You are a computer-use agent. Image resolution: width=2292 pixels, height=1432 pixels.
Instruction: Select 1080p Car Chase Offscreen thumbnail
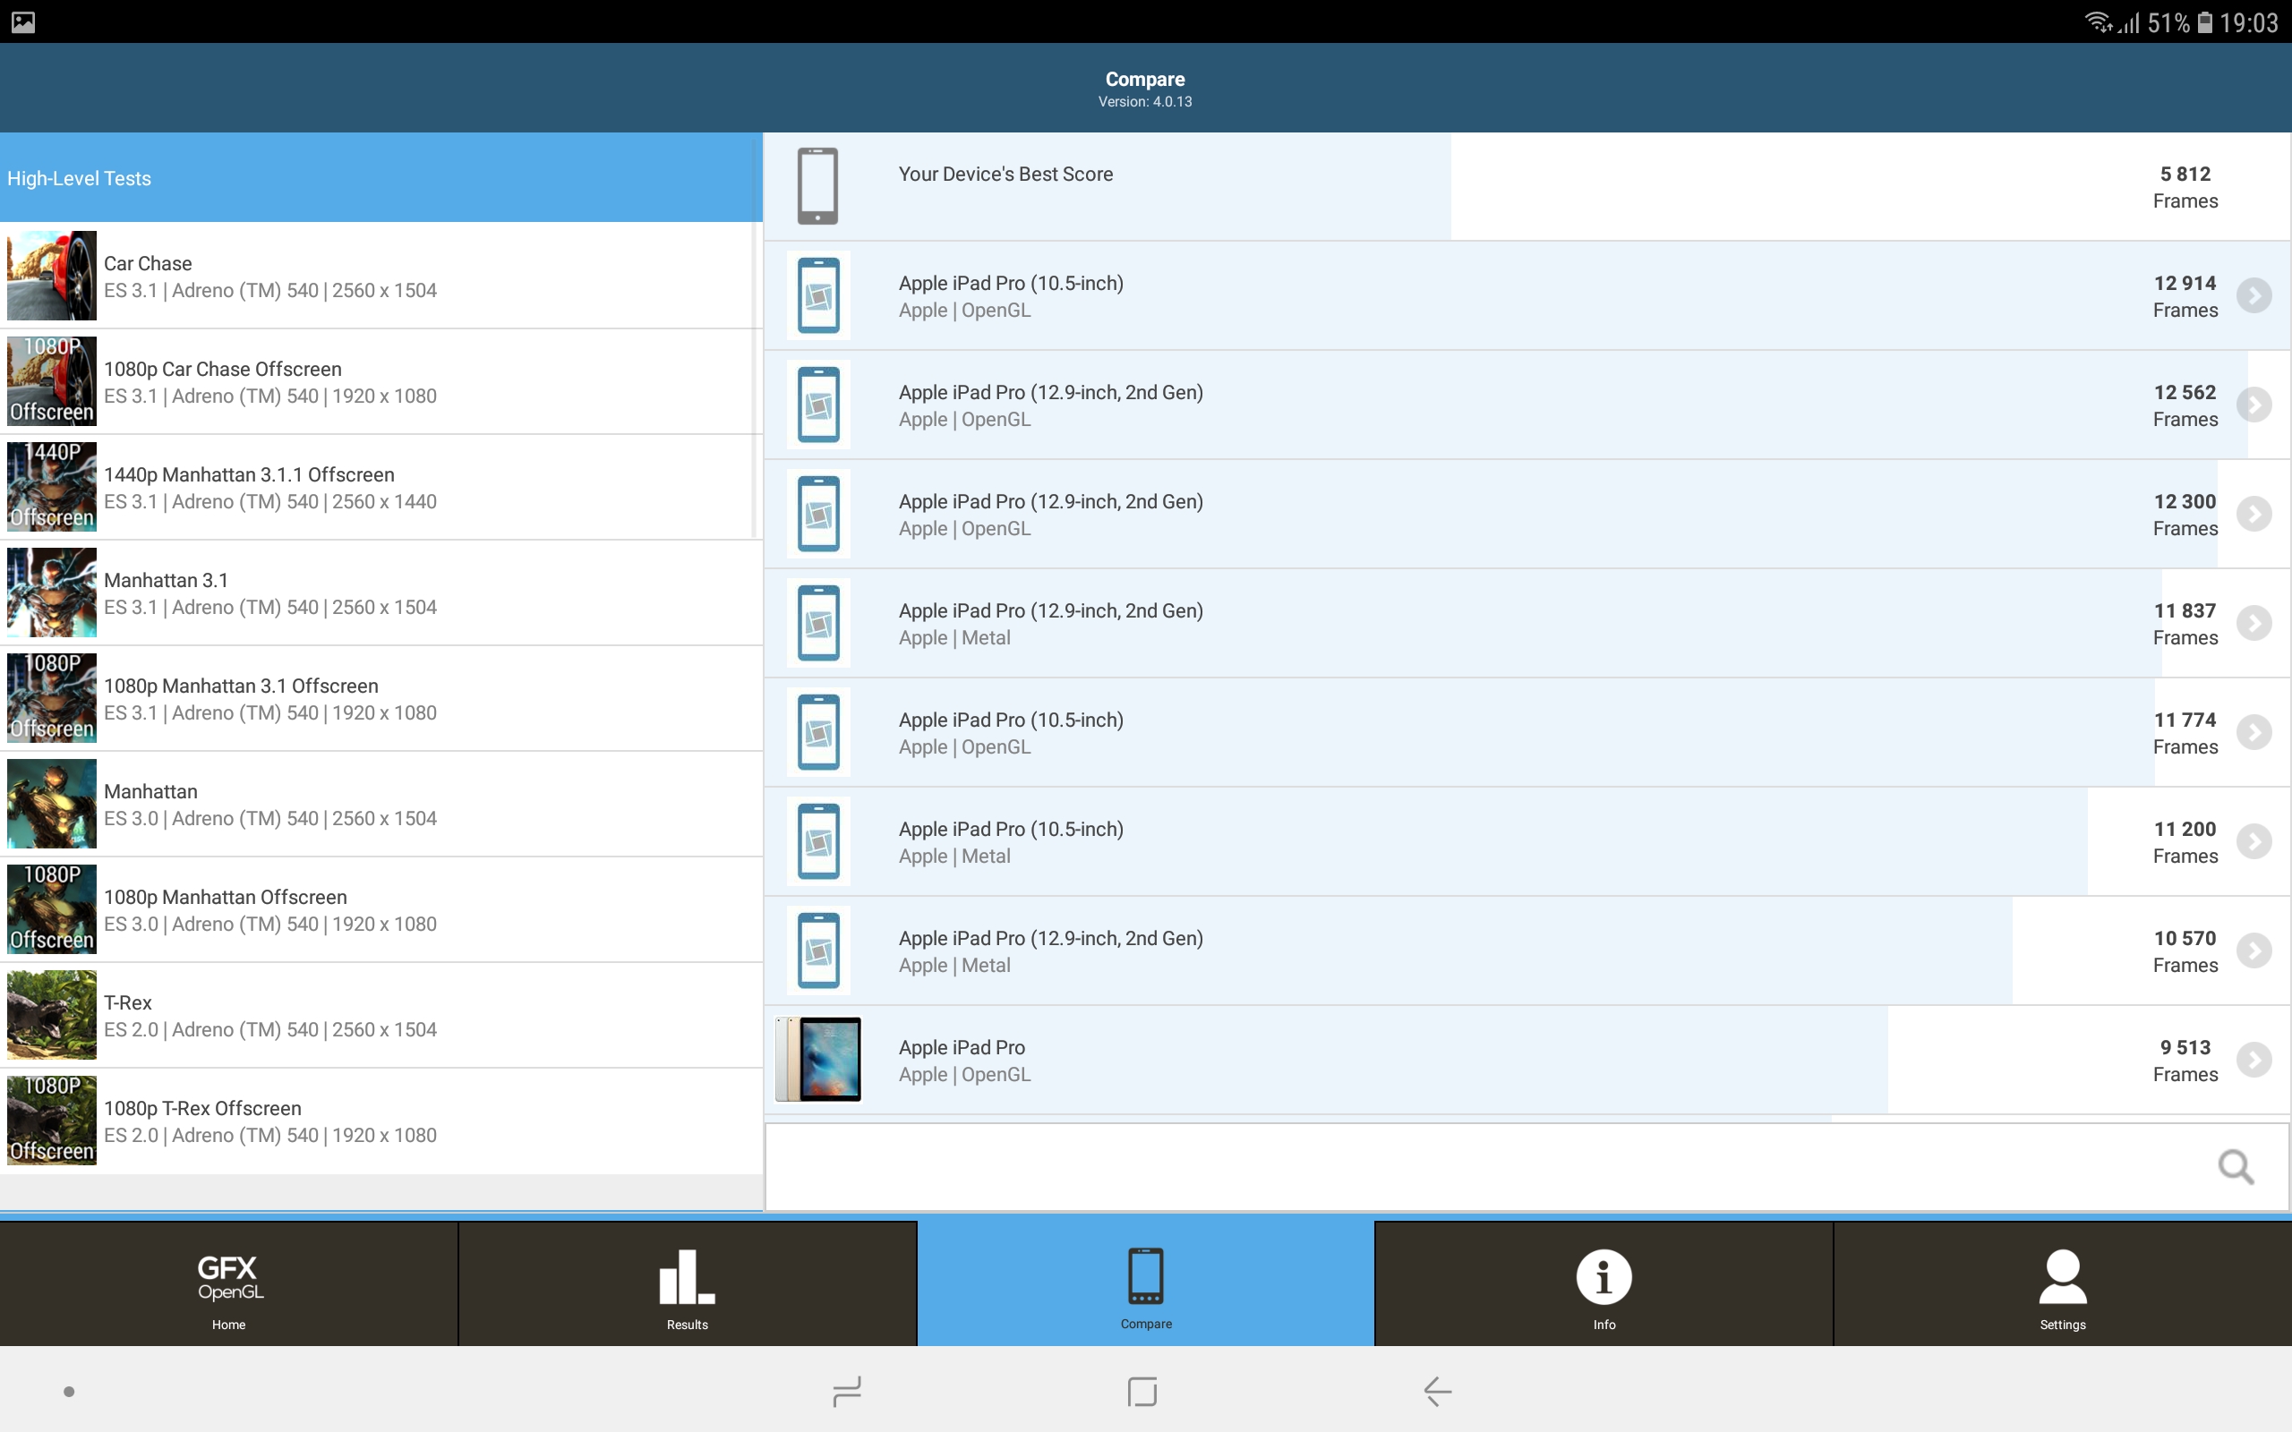(52, 380)
